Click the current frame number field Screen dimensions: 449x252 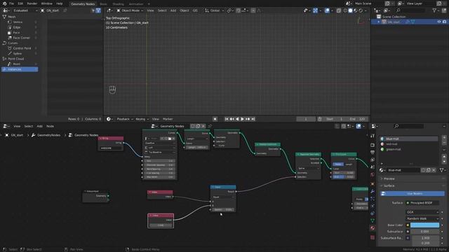point(306,119)
